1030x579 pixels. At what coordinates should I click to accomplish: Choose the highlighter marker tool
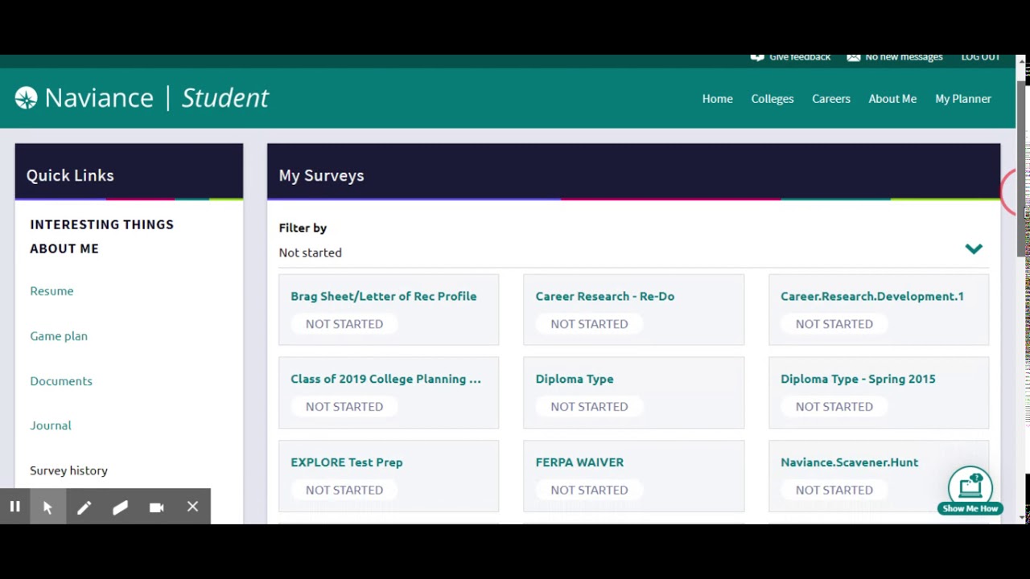click(x=120, y=507)
